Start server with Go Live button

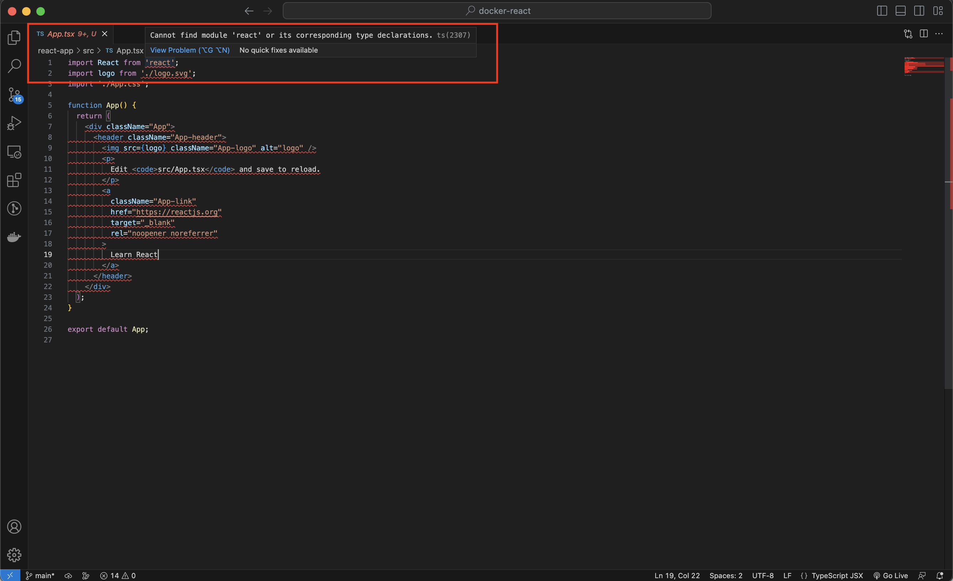(894, 576)
